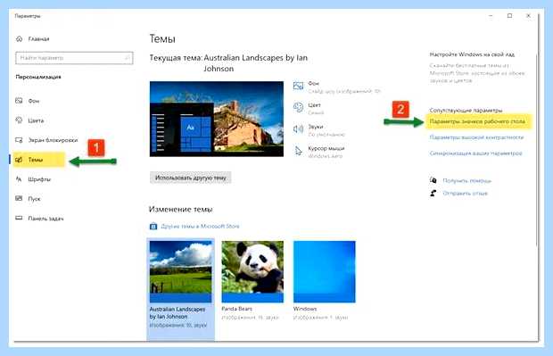This screenshot has height=356, width=553.
Task: Click the Темы brush icon in sidebar
Action: click(19, 160)
